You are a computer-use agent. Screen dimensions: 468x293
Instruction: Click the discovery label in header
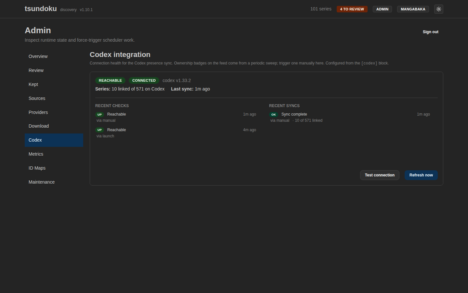tap(68, 10)
